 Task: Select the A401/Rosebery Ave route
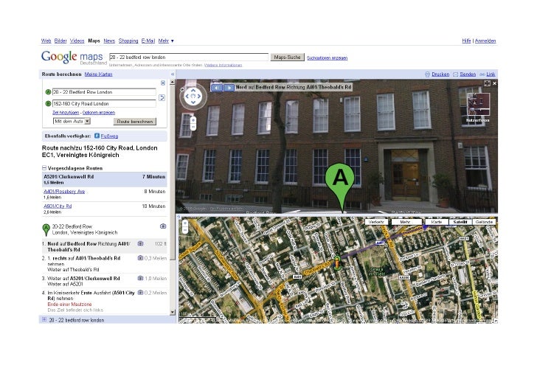coord(64,192)
